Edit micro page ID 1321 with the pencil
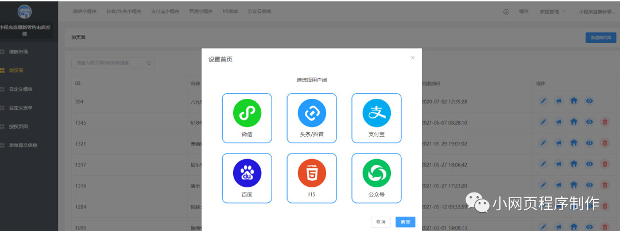Viewport: 620px width, 231px height. coord(543,143)
